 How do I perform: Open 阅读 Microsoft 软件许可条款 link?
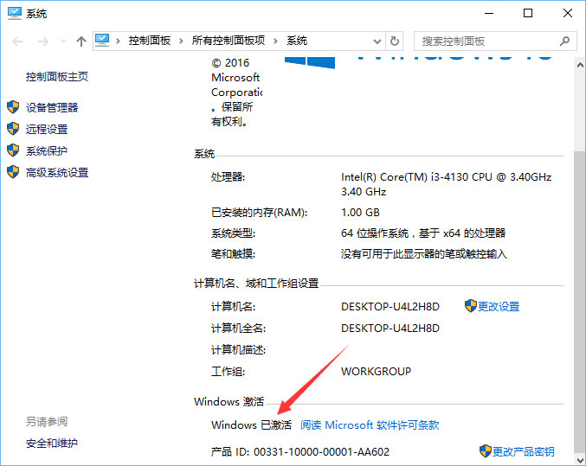[x=370, y=425]
